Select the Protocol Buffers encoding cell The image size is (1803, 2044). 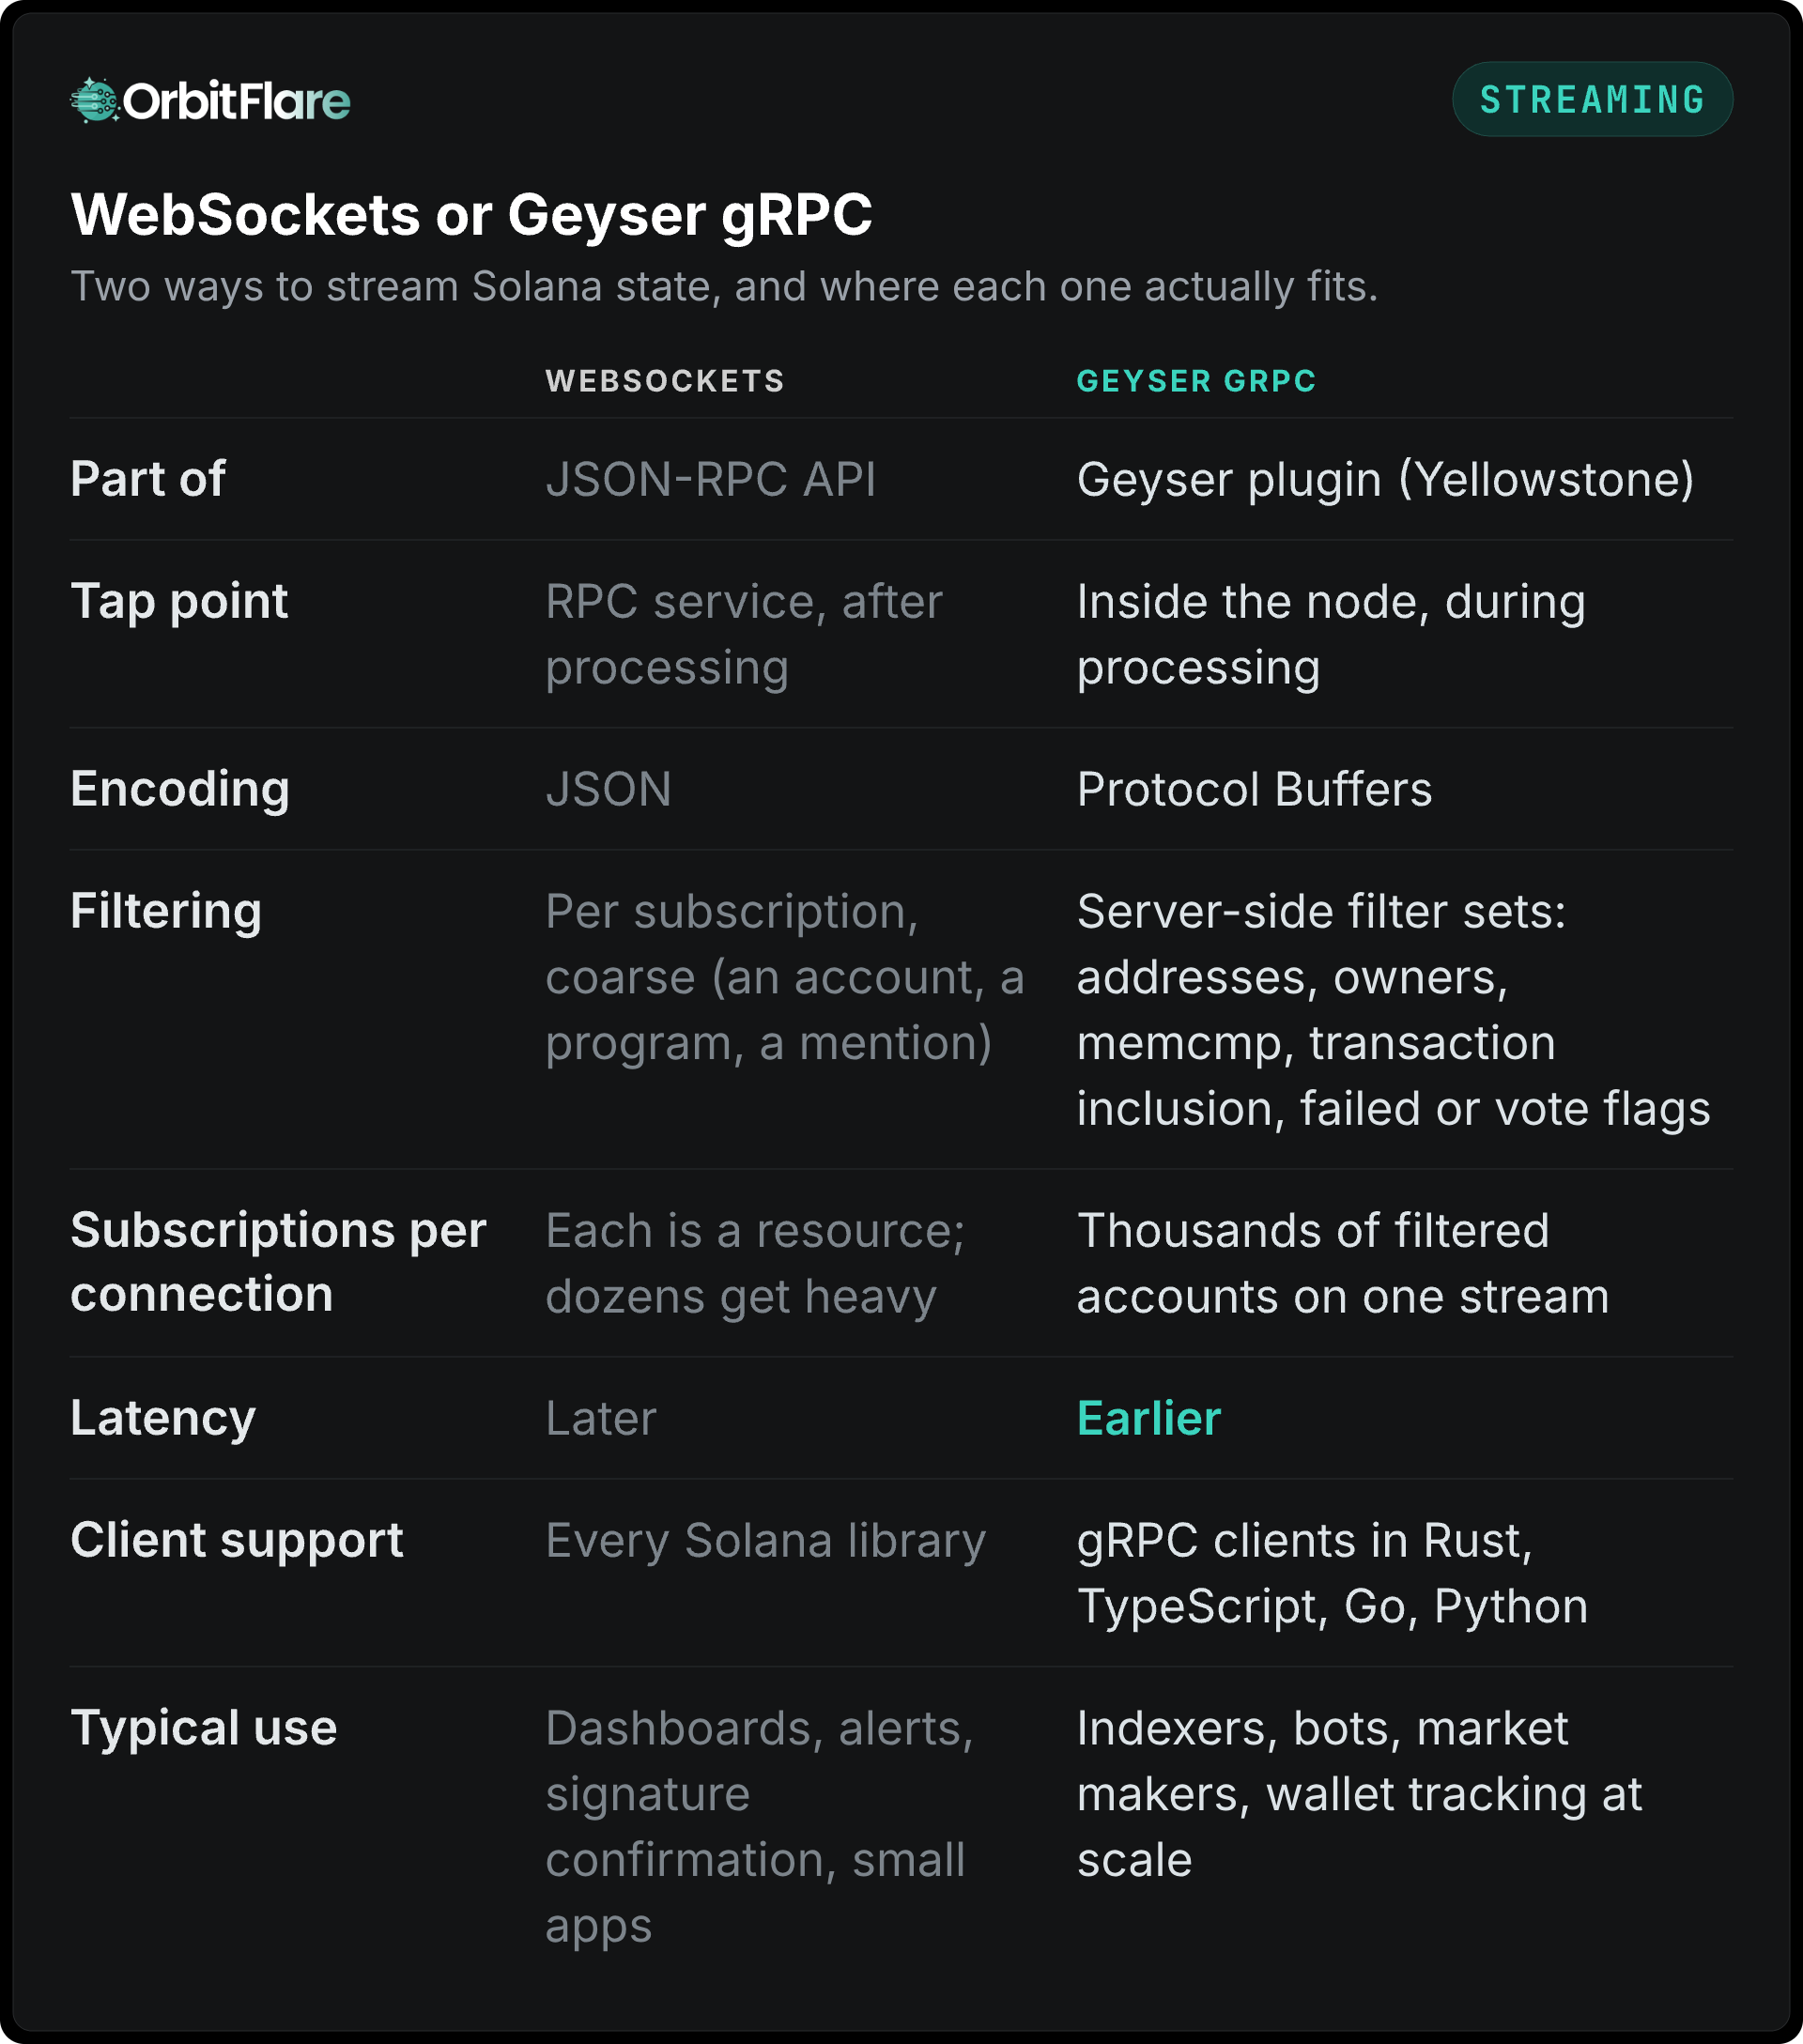pos(1254,789)
